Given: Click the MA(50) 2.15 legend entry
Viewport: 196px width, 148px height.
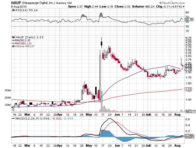Looking at the screenshot, I should pyautogui.click(x=22, y=40).
